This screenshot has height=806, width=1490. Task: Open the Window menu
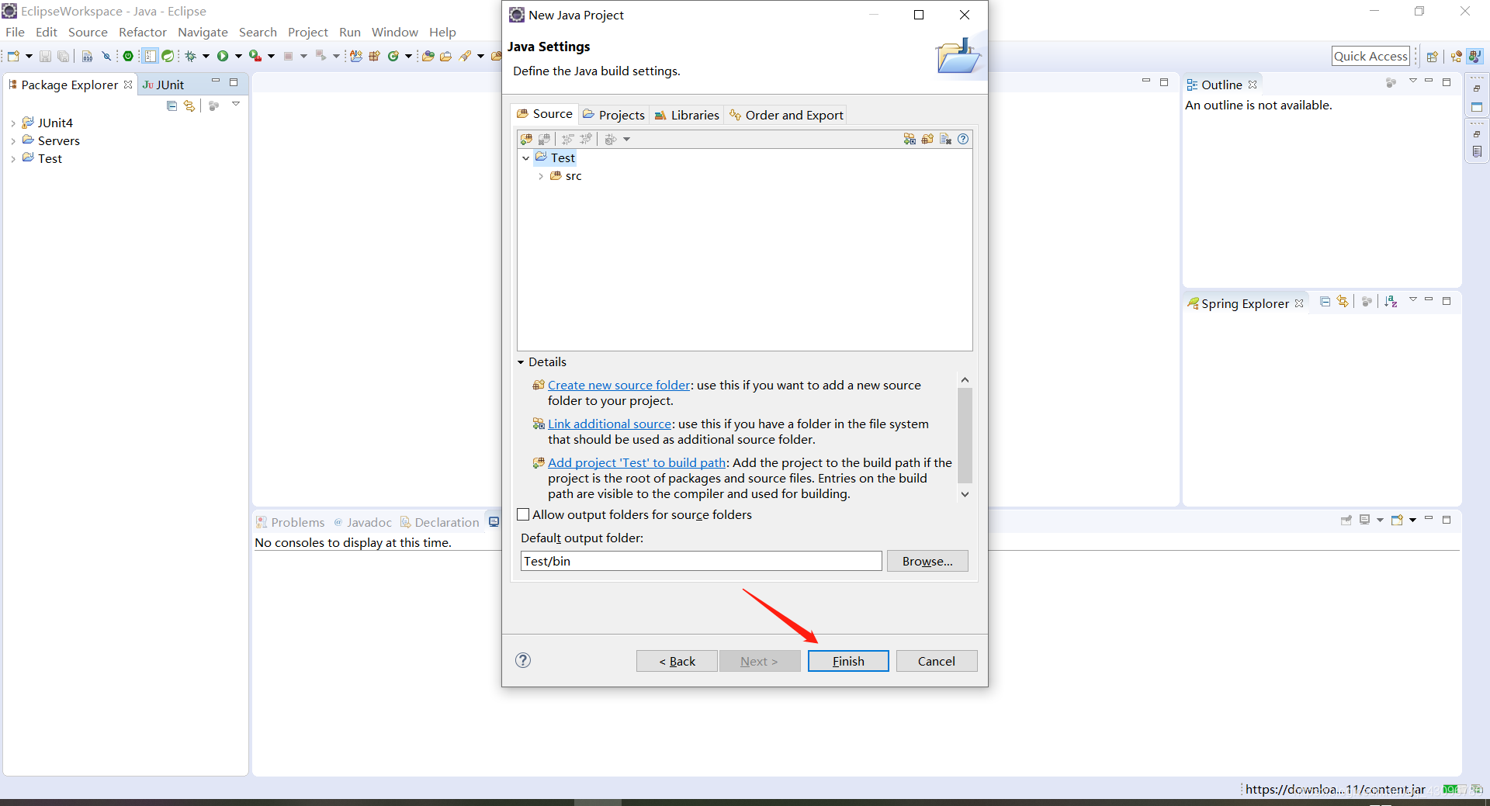(x=394, y=32)
